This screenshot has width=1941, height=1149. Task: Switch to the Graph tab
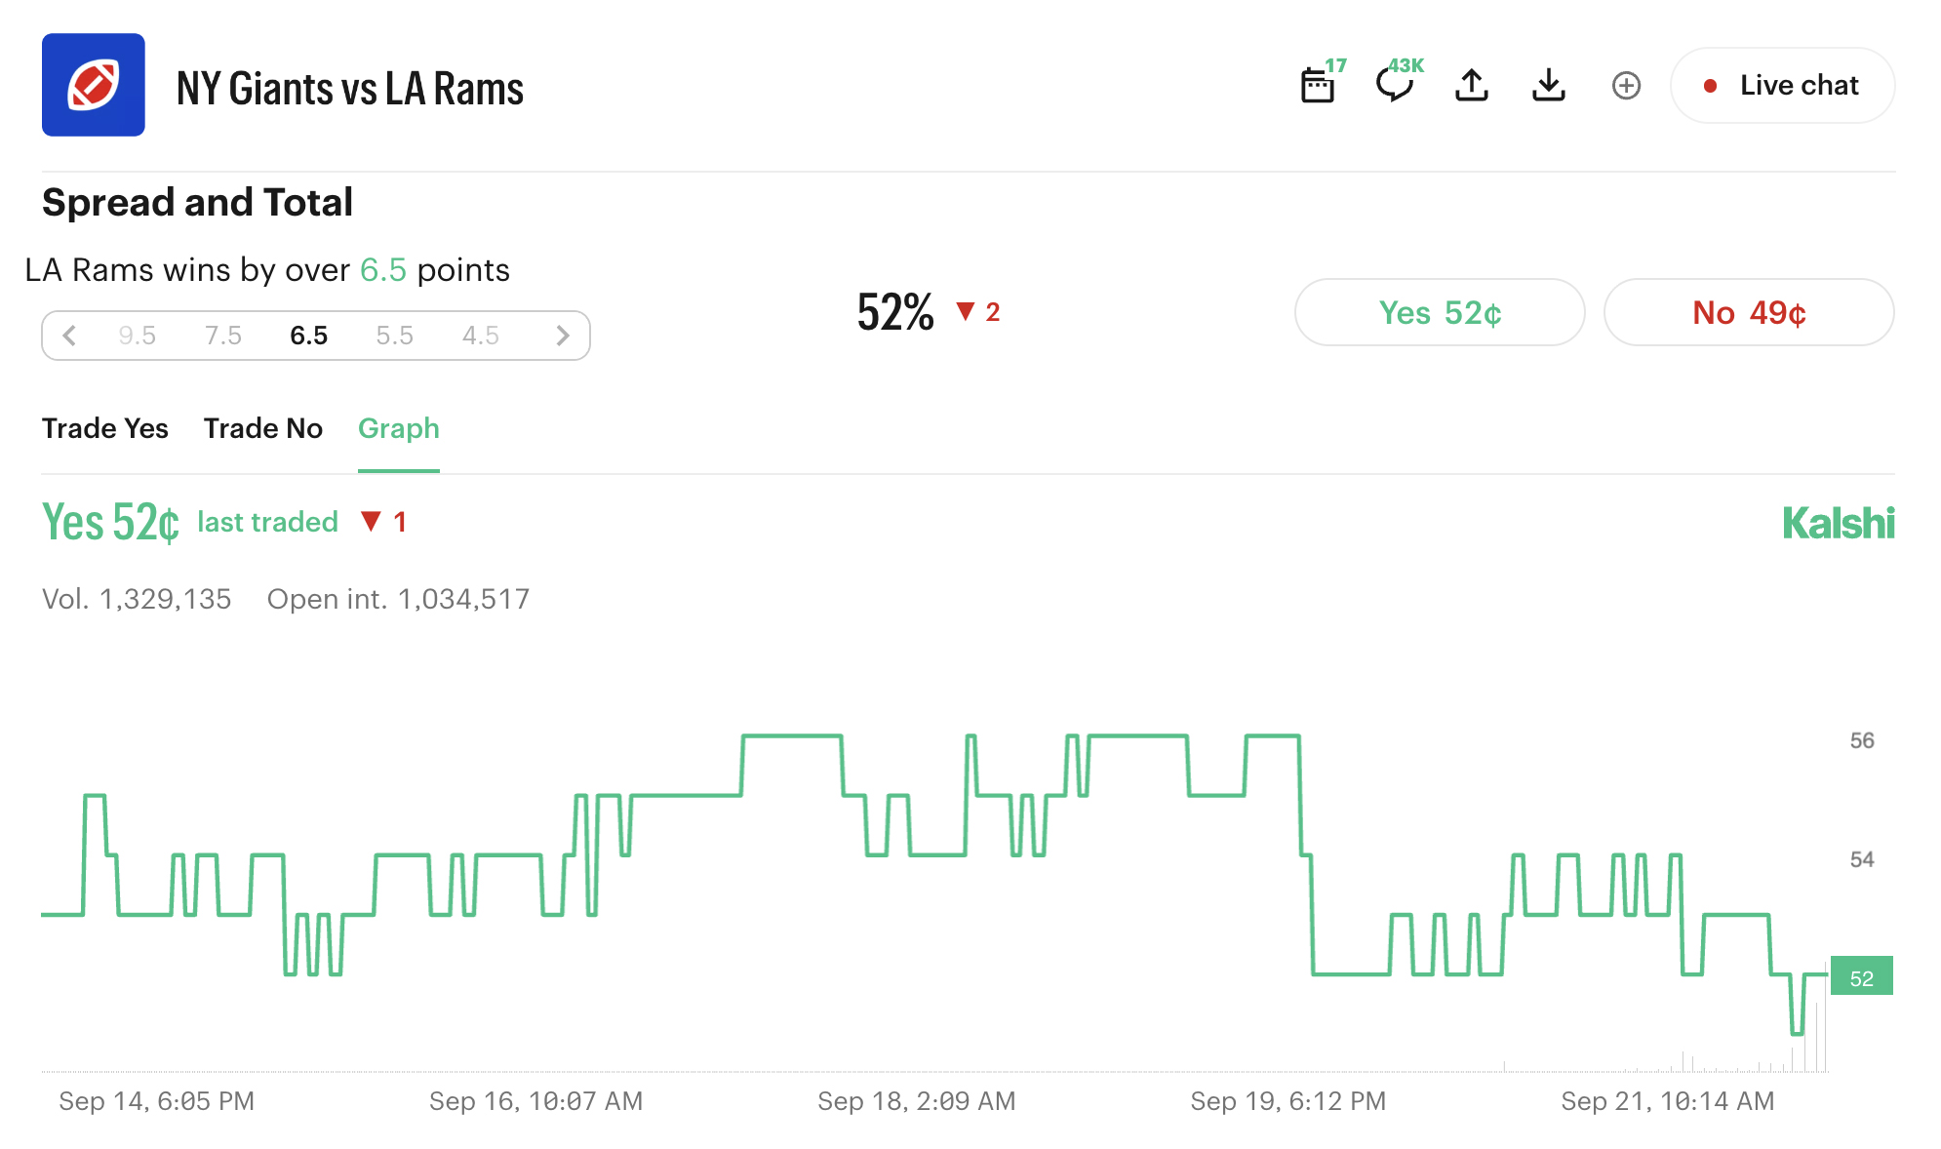pyautogui.click(x=399, y=428)
